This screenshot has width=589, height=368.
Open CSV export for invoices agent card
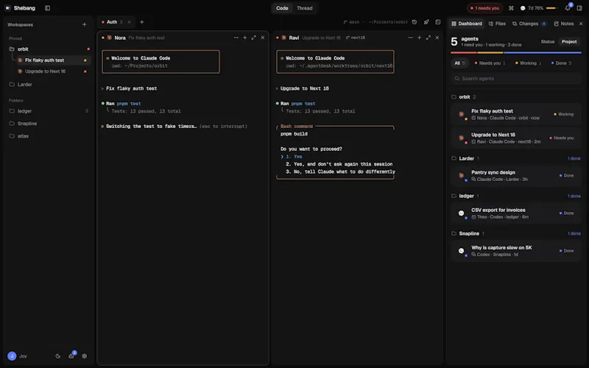coord(516,213)
